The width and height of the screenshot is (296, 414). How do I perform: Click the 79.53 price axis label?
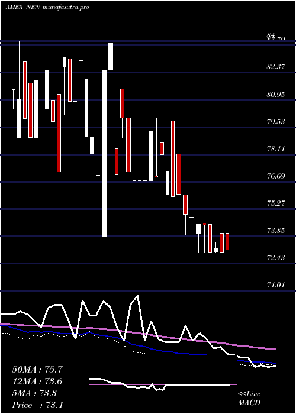276,122
